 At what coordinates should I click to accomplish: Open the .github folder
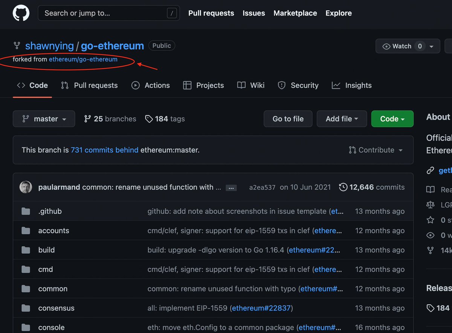pyautogui.click(x=50, y=211)
